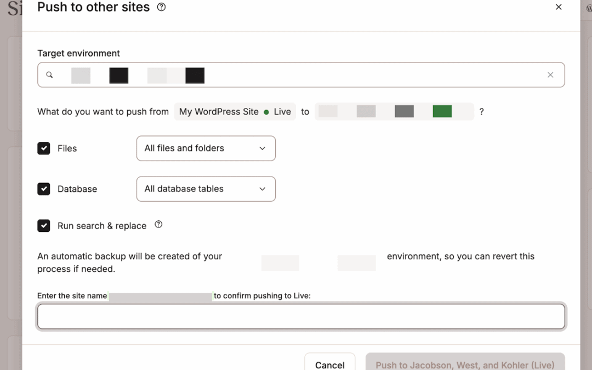Uncheck the Files checkbox
The width and height of the screenshot is (592, 370).
pyautogui.click(x=44, y=149)
